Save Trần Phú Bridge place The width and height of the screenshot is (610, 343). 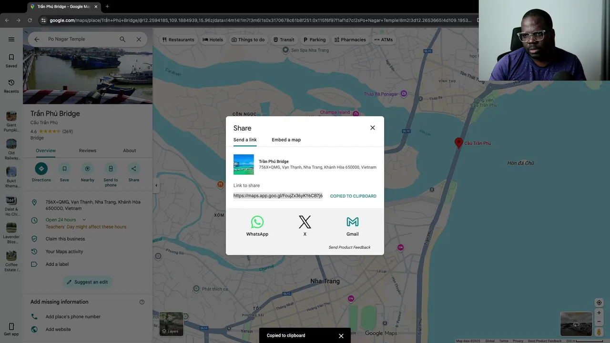pyautogui.click(x=64, y=172)
